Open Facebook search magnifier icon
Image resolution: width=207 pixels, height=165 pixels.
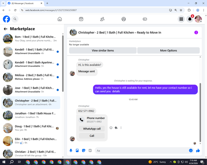(15, 19)
